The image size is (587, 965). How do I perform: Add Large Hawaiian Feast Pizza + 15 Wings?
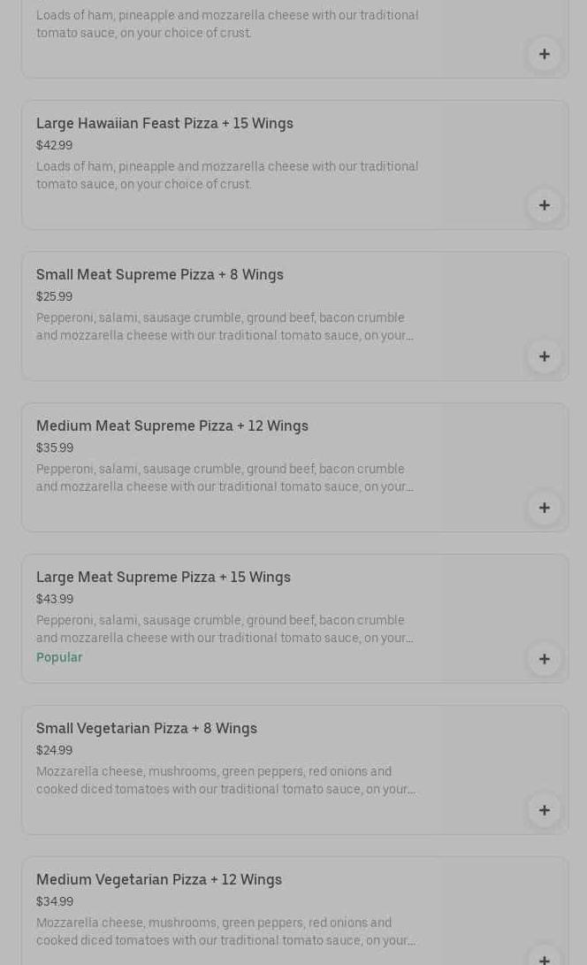click(544, 205)
